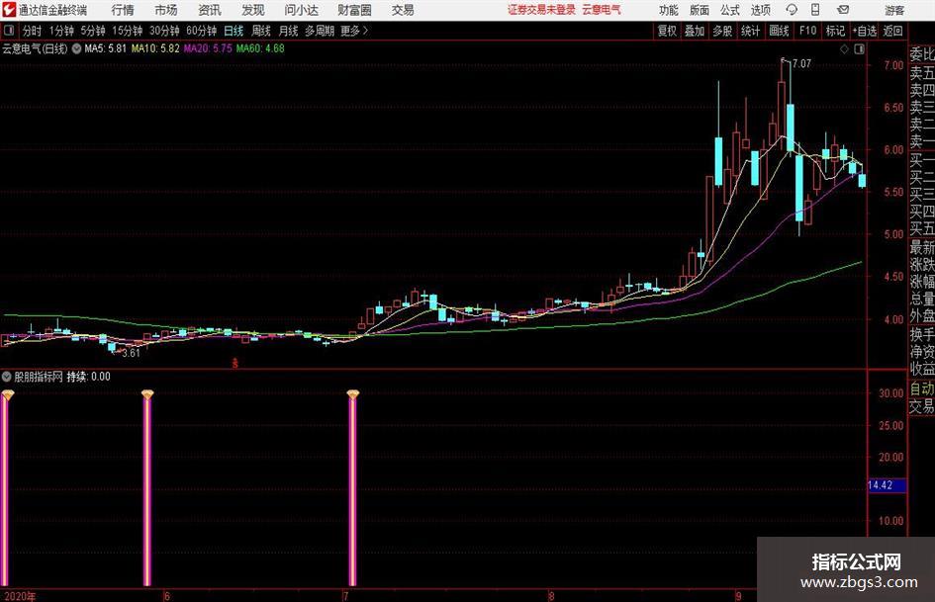The width and height of the screenshot is (935, 602).
Task: Click the MA10: 5.82 indicator value
Action: [155, 48]
